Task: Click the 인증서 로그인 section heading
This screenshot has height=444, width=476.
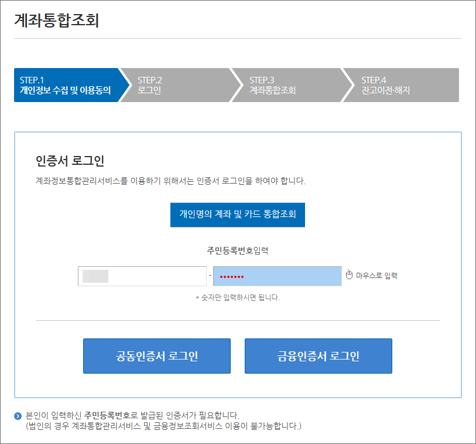Action: click(x=70, y=161)
